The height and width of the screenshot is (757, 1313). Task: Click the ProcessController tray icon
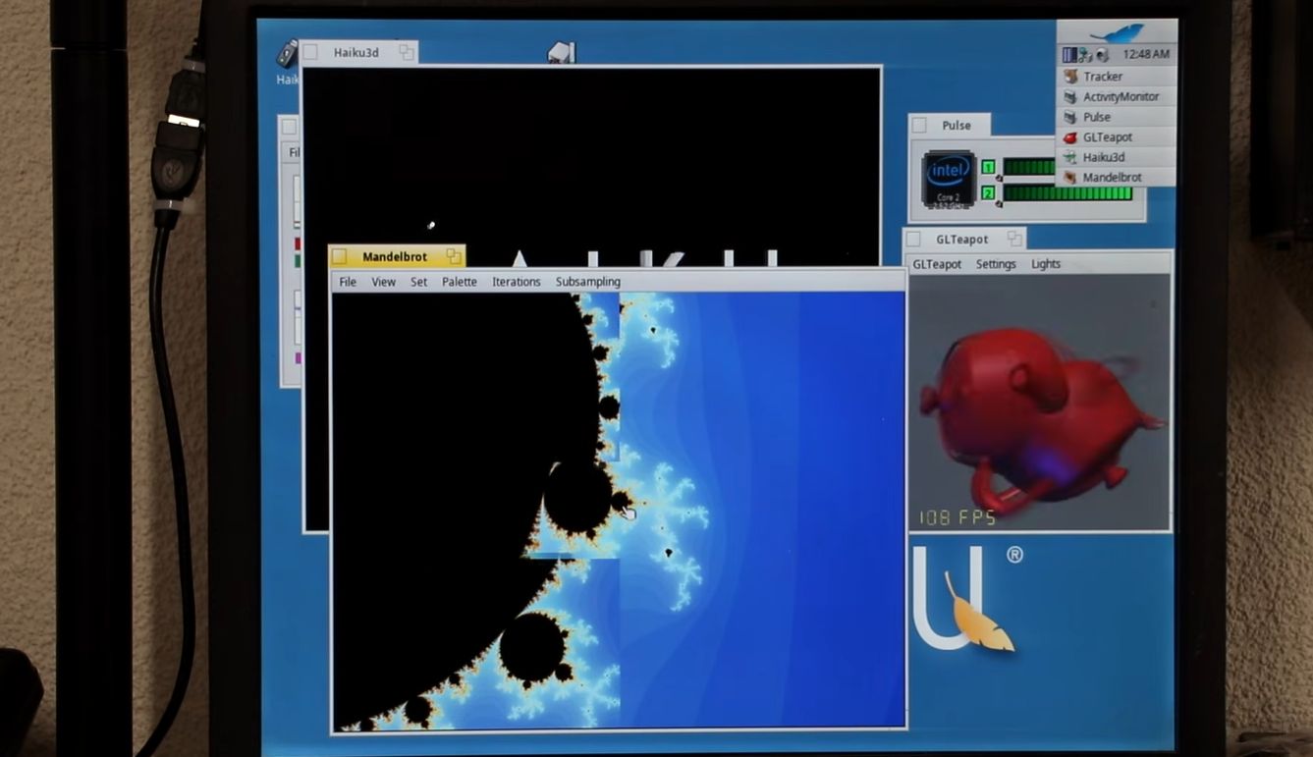click(x=1069, y=55)
